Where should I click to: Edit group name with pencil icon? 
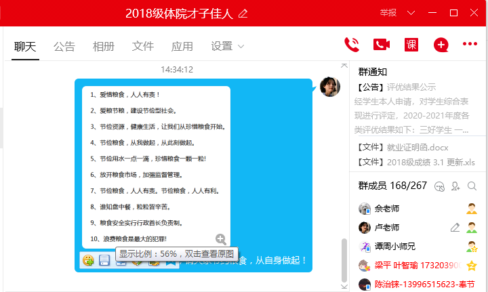[243, 14]
